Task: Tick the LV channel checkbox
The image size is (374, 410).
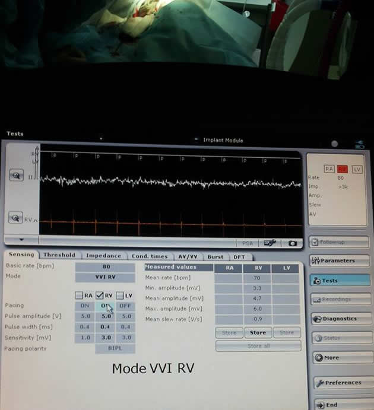Action: 120,295
